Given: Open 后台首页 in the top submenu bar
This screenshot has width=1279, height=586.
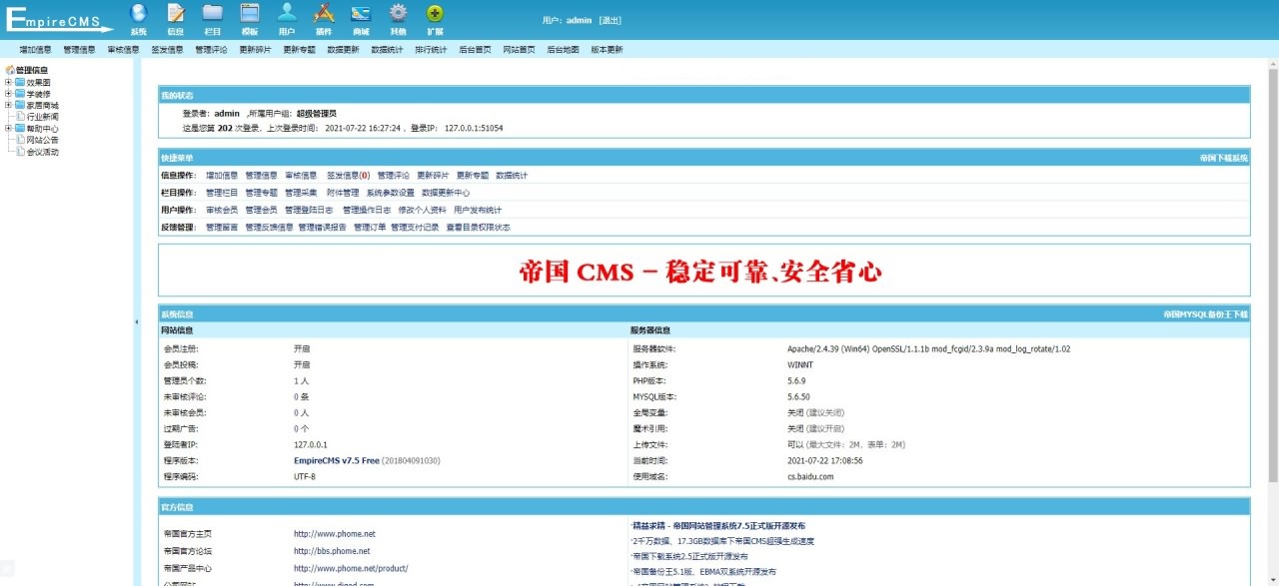Looking at the screenshot, I should tap(476, 49).
